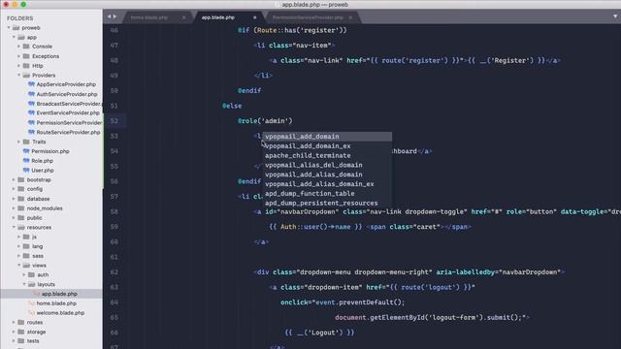The height and width of the screenshot is (349, 621).
Task: Open the tab list dropdown arrow
Action: (615, 16)
